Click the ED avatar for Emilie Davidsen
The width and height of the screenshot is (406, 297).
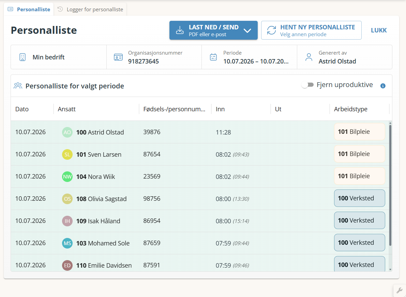(67, 266)
